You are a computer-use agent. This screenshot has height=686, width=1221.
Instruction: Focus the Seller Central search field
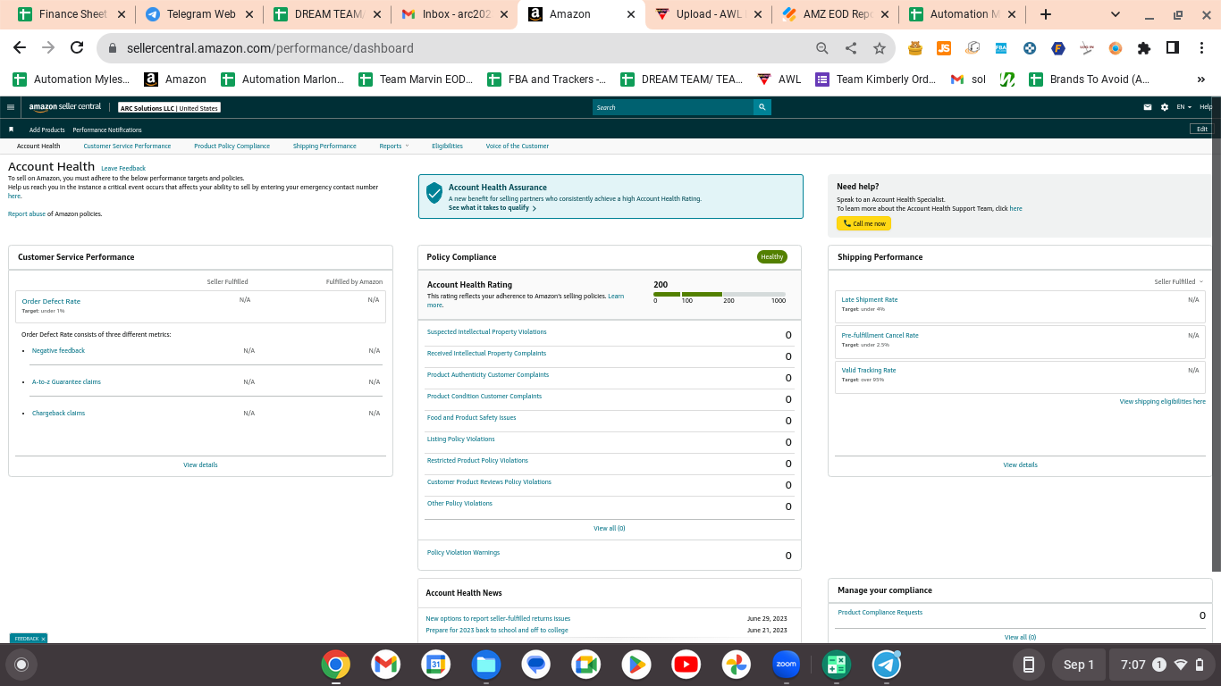coord(673,107)
